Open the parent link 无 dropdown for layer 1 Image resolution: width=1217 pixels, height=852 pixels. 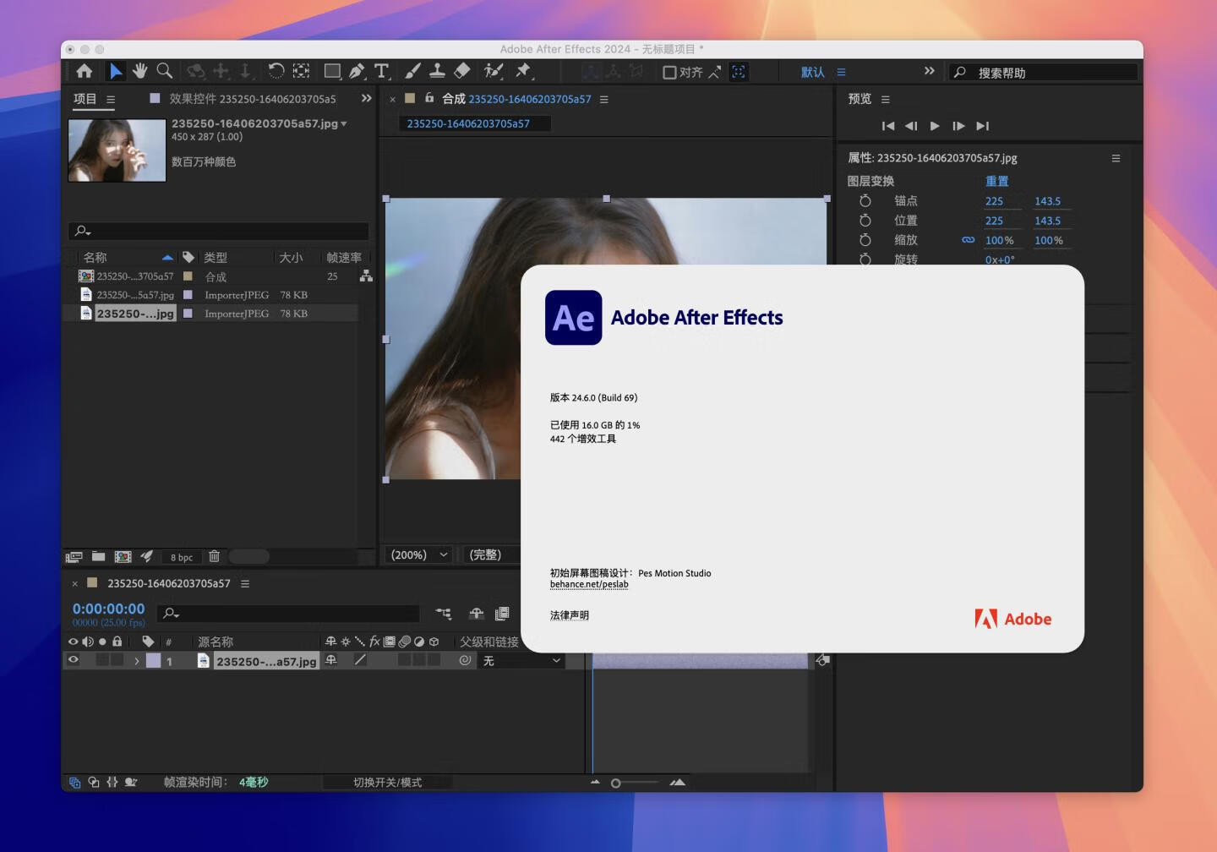tap(521, 661)
